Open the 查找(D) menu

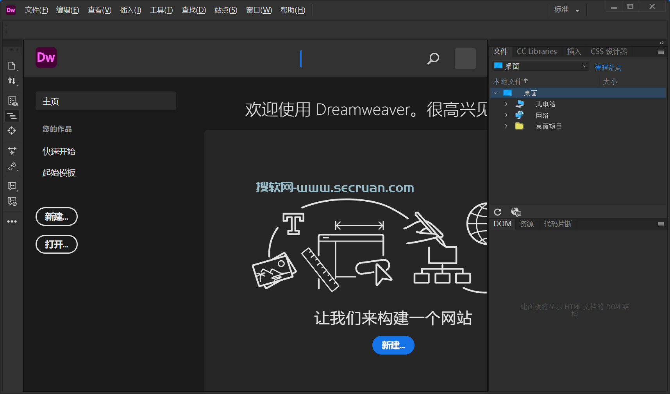194,10
